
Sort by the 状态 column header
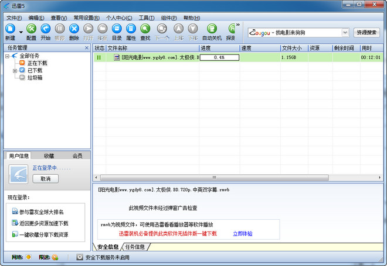[100, 48]
